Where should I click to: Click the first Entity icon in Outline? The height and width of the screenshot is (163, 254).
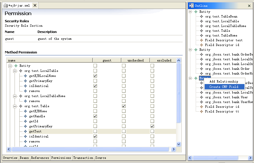196,12
